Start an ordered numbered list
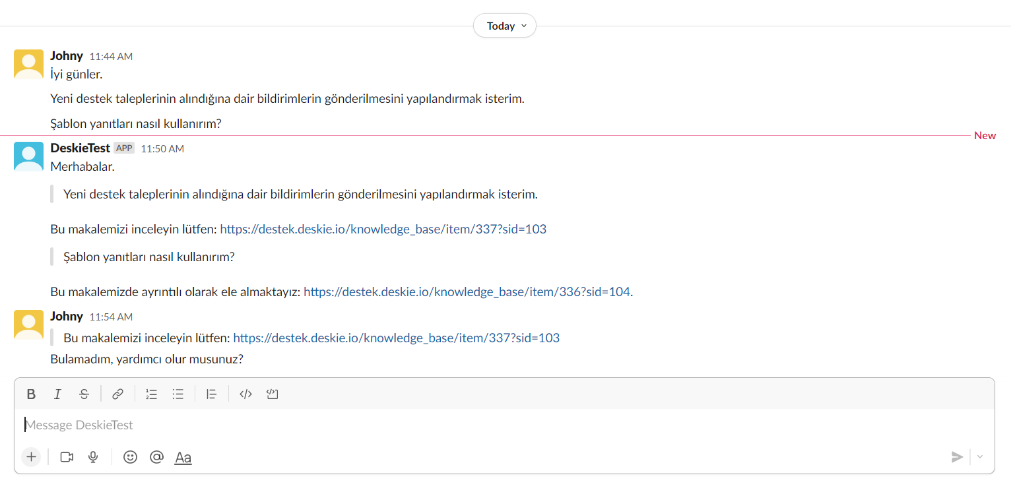Image resolution: width=1011 pixels, height=488 pixels. [x=151, y=394]
